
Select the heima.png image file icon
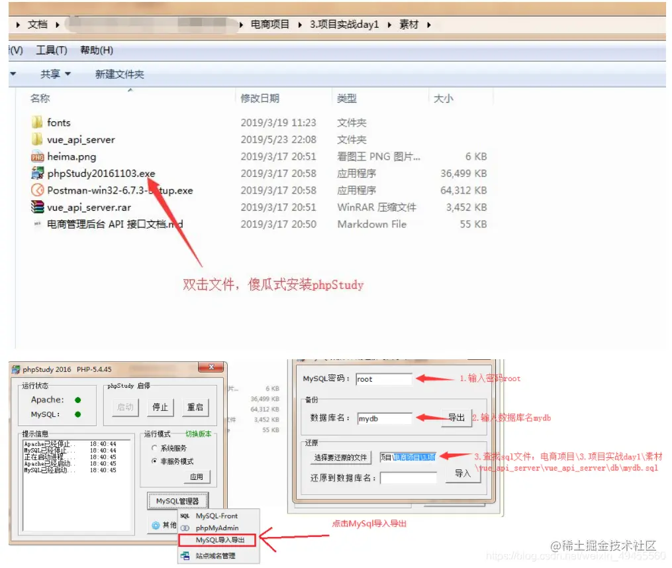(37, 156)
